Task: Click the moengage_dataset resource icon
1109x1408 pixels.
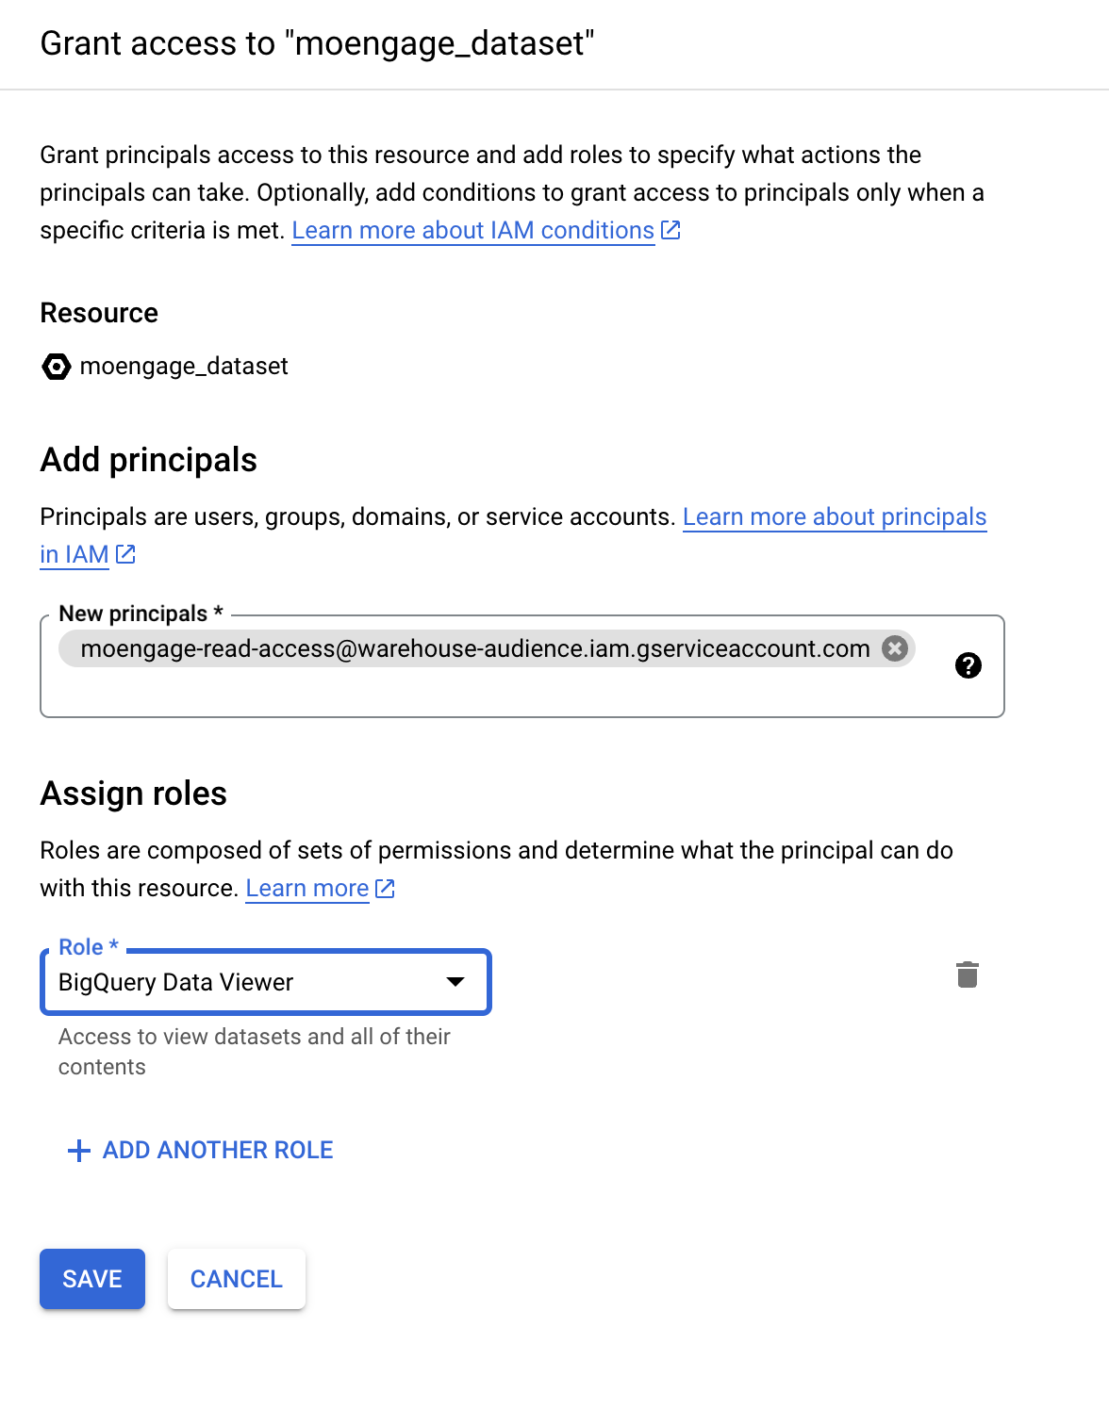Action: (57, 366)
